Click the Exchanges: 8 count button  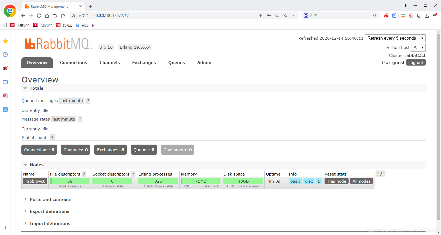pos(110,150)
